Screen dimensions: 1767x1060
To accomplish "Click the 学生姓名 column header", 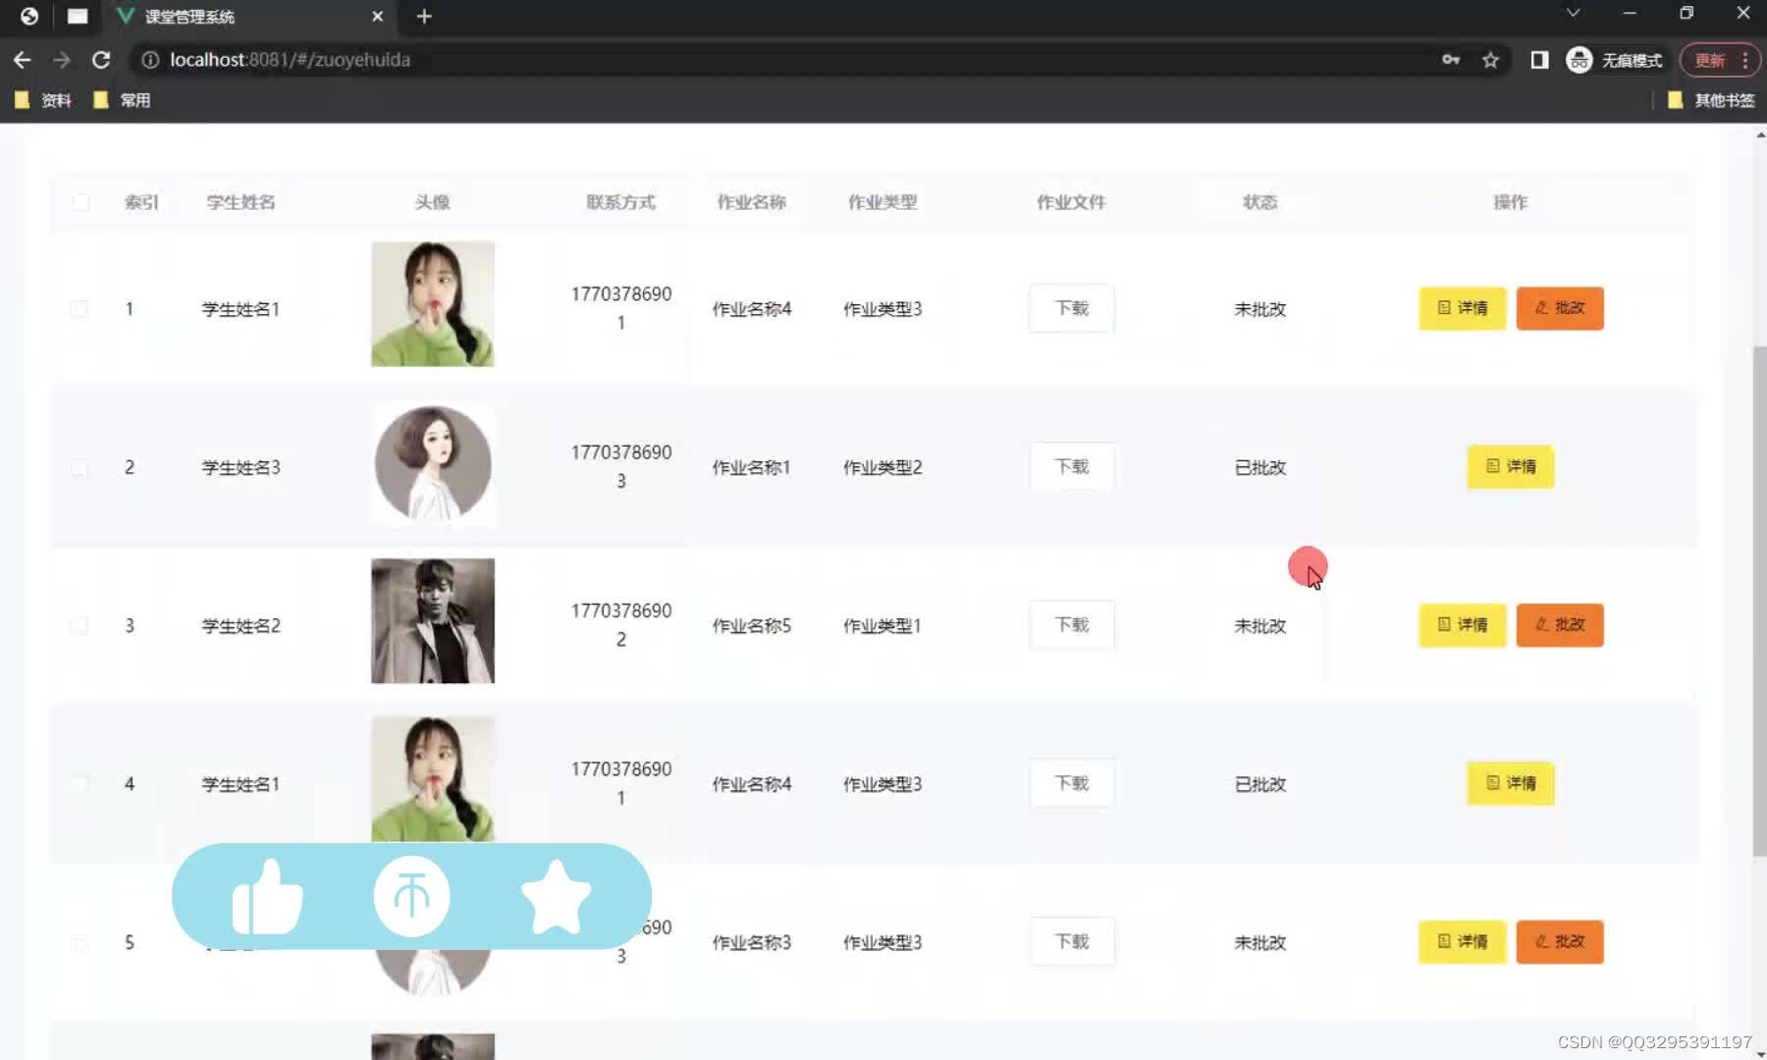I will [x=241, y=202].
